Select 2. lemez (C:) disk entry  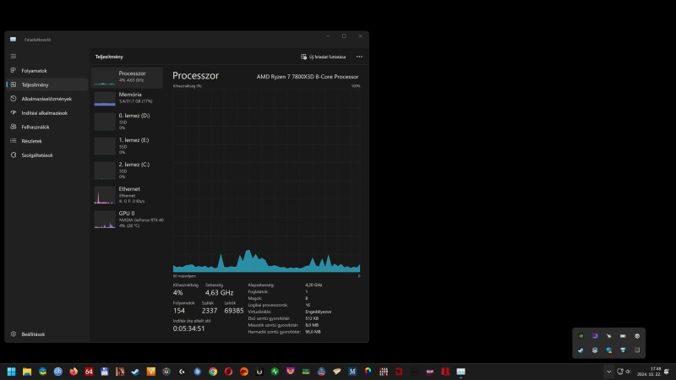128,171
